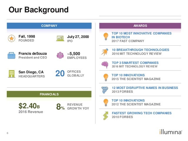Click the IPO chart laptop icon
This screenshot has height=141, width=188.
tap(60, 38)
